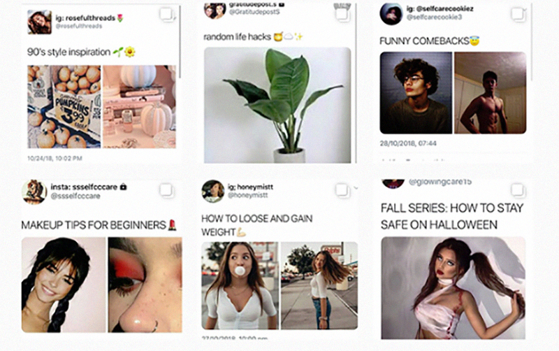
Task: Open the Gratitudeposts profile avatar
Action: (215, 10)
